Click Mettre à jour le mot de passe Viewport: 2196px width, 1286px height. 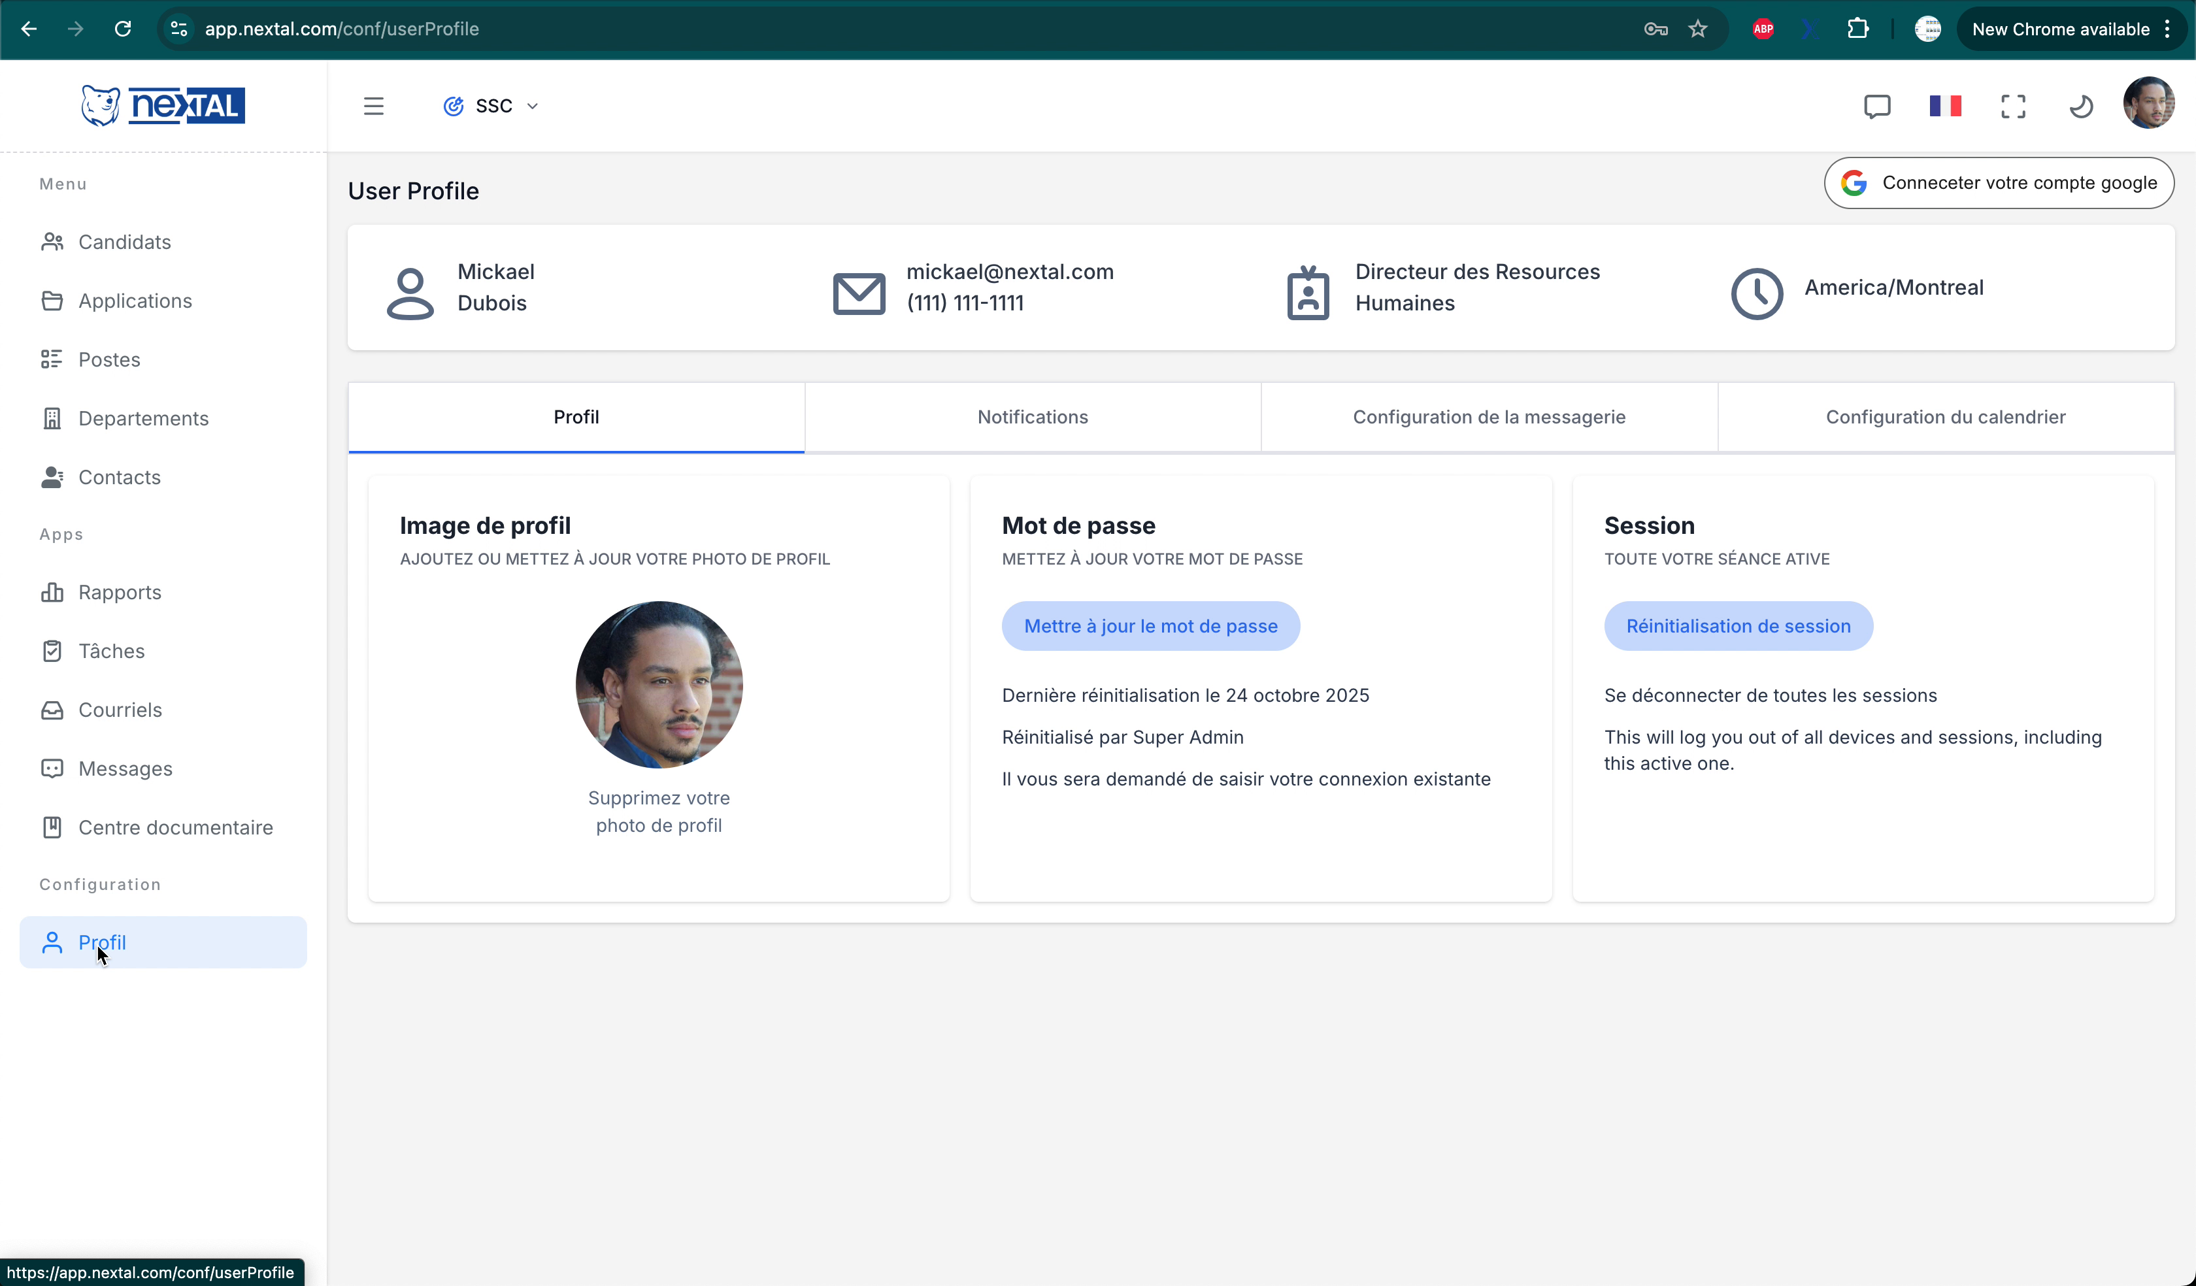point(1150,625)
